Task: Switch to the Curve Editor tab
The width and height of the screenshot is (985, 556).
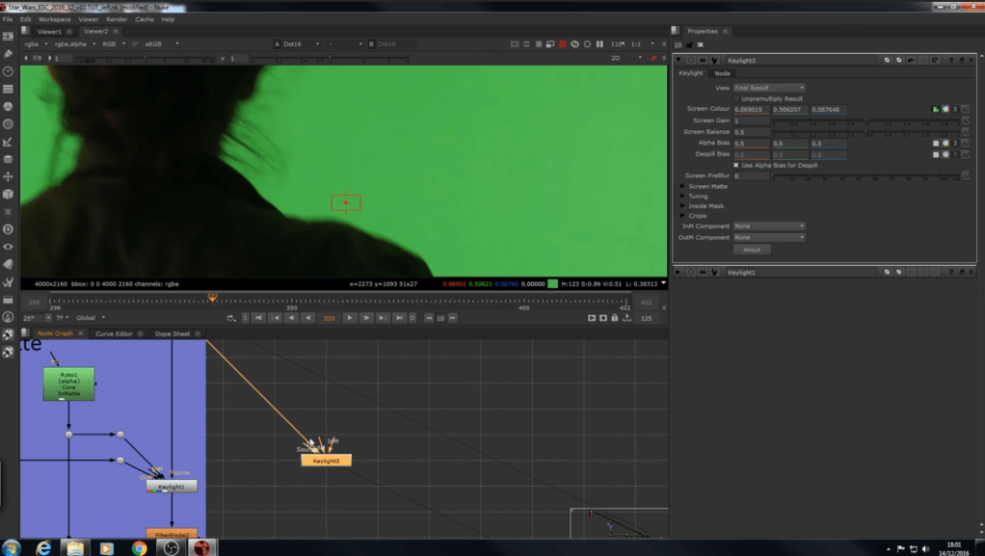Action: point(114,333)
